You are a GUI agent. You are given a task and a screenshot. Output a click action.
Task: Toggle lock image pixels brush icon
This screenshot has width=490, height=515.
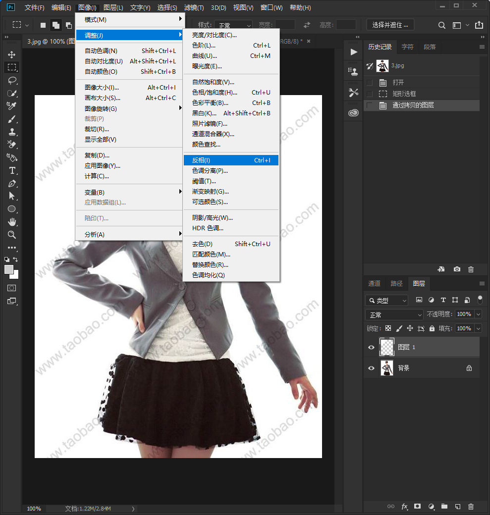[x=399, y=328]
